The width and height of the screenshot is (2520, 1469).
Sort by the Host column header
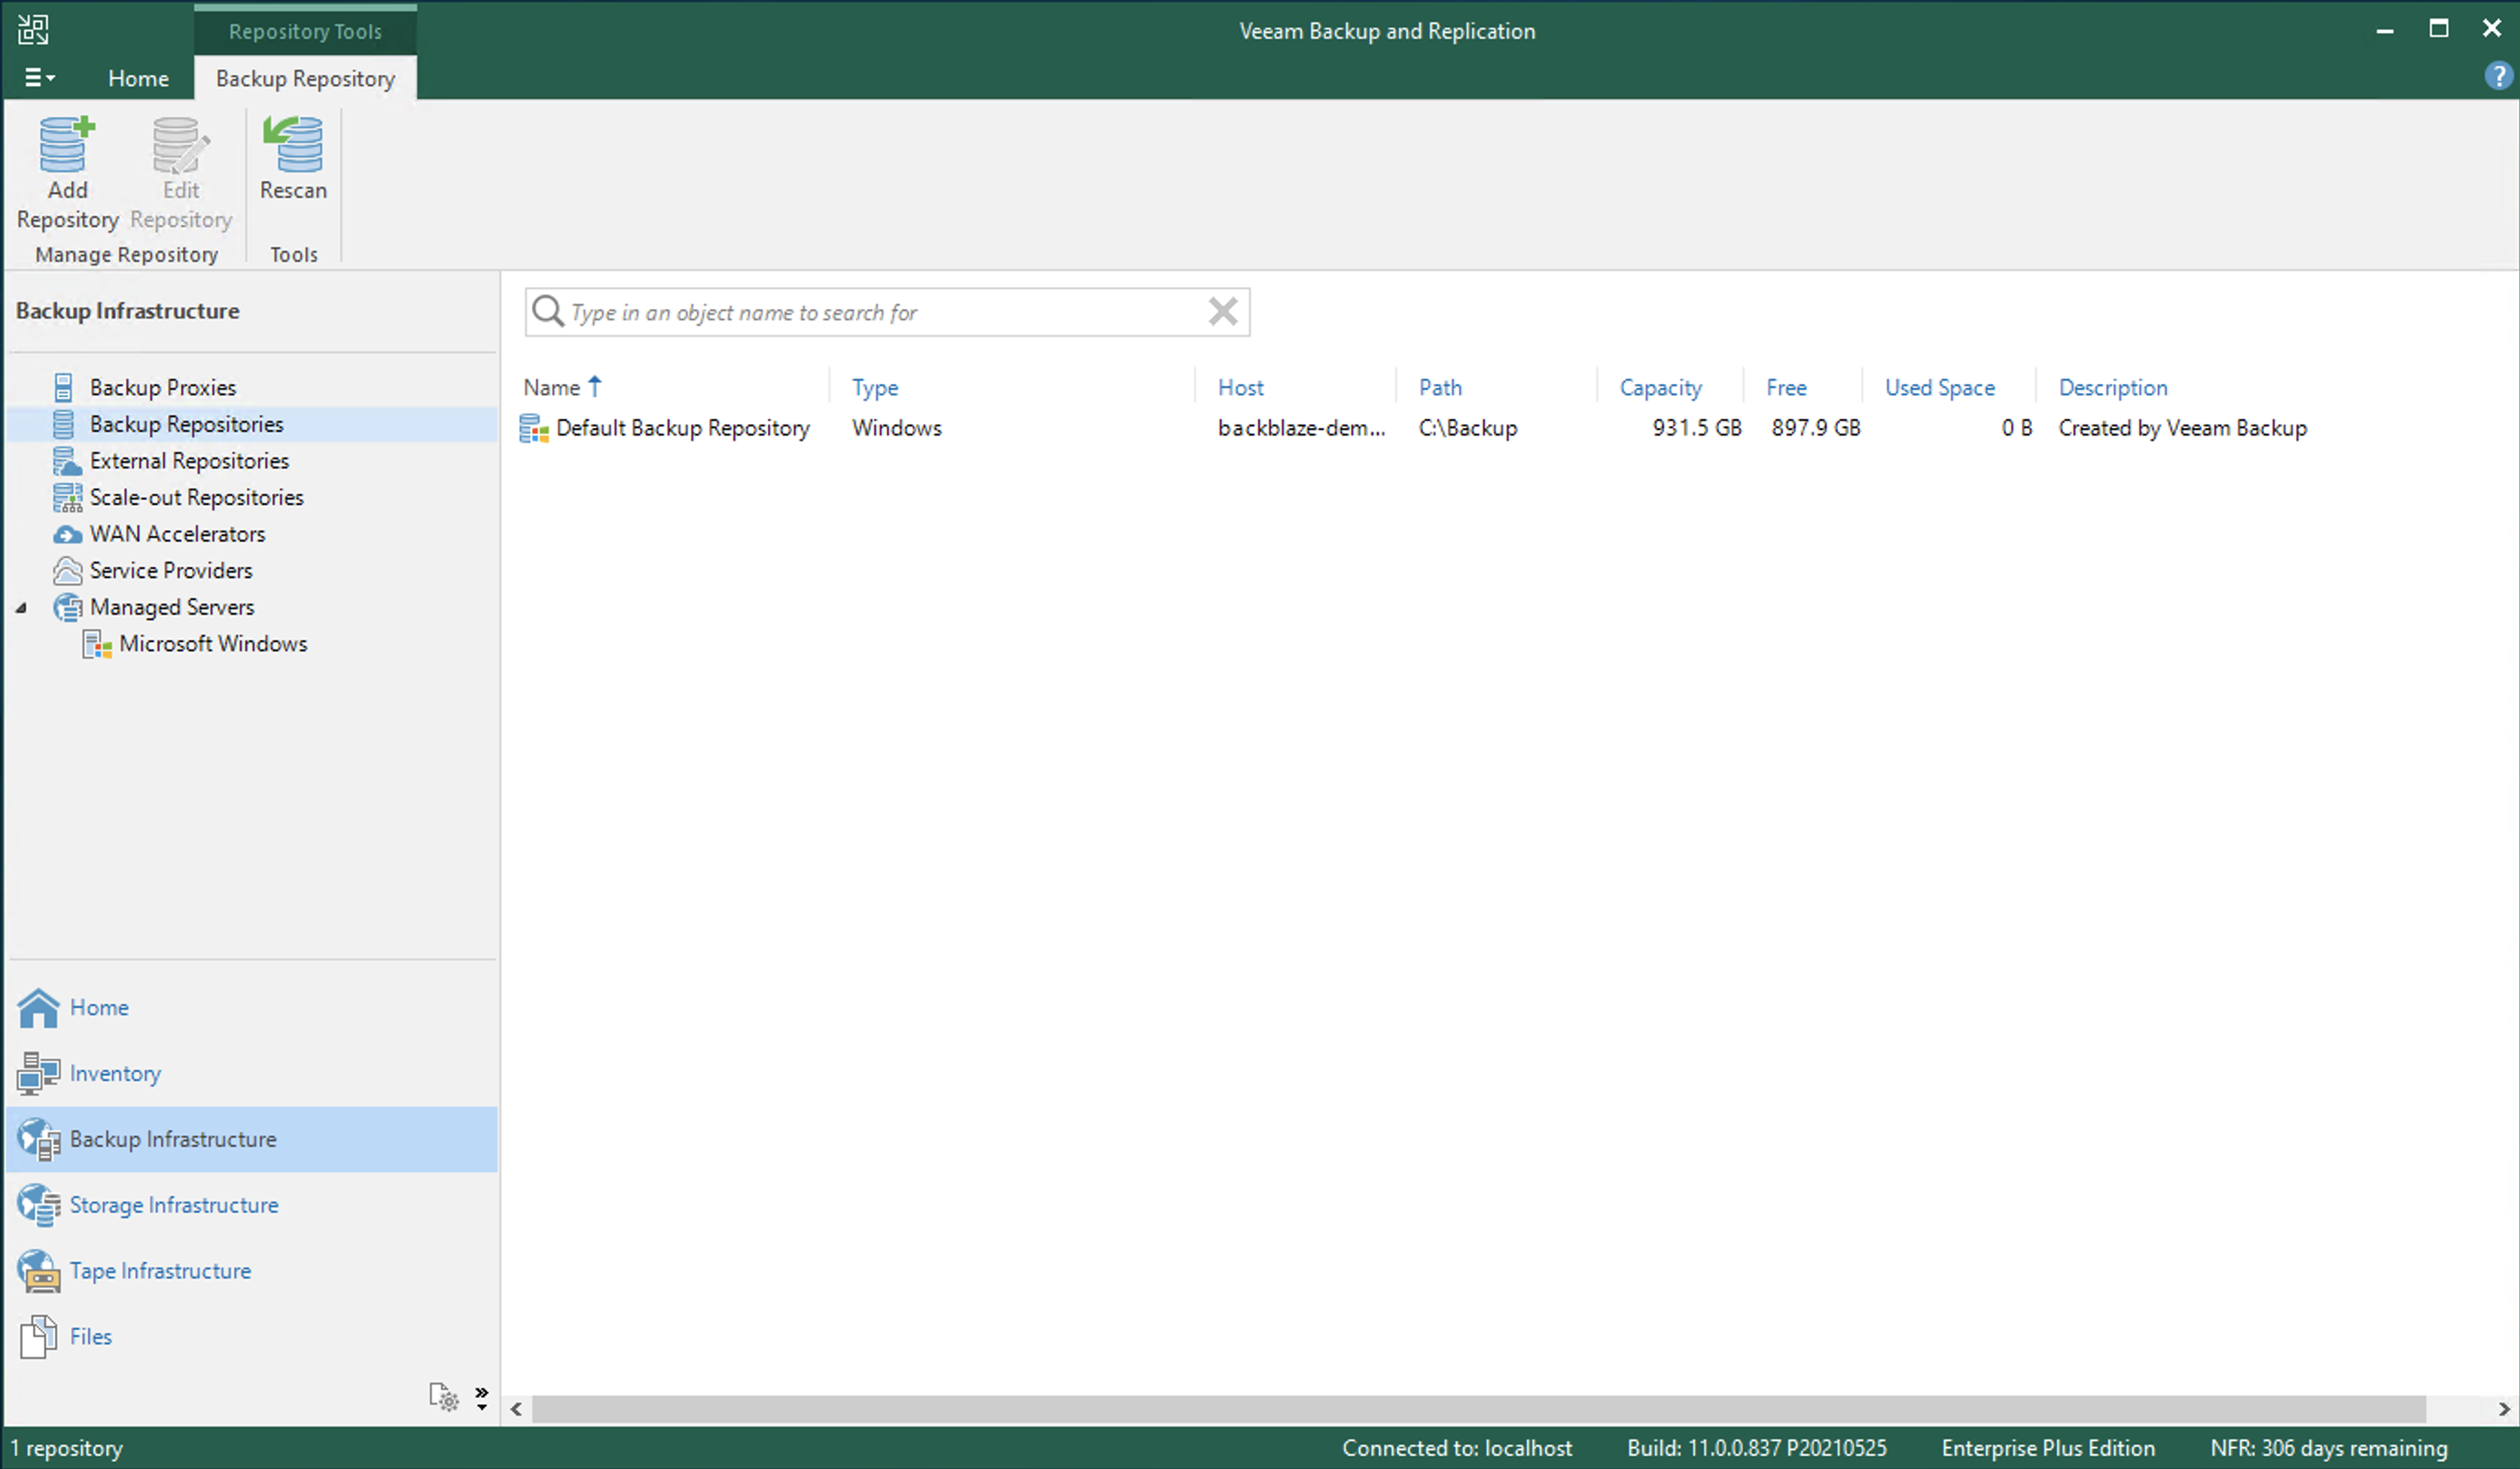[1241, 387]
